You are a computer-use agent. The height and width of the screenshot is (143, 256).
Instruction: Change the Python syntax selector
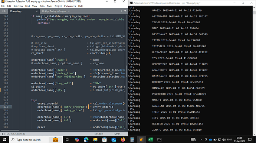point(117,134)
